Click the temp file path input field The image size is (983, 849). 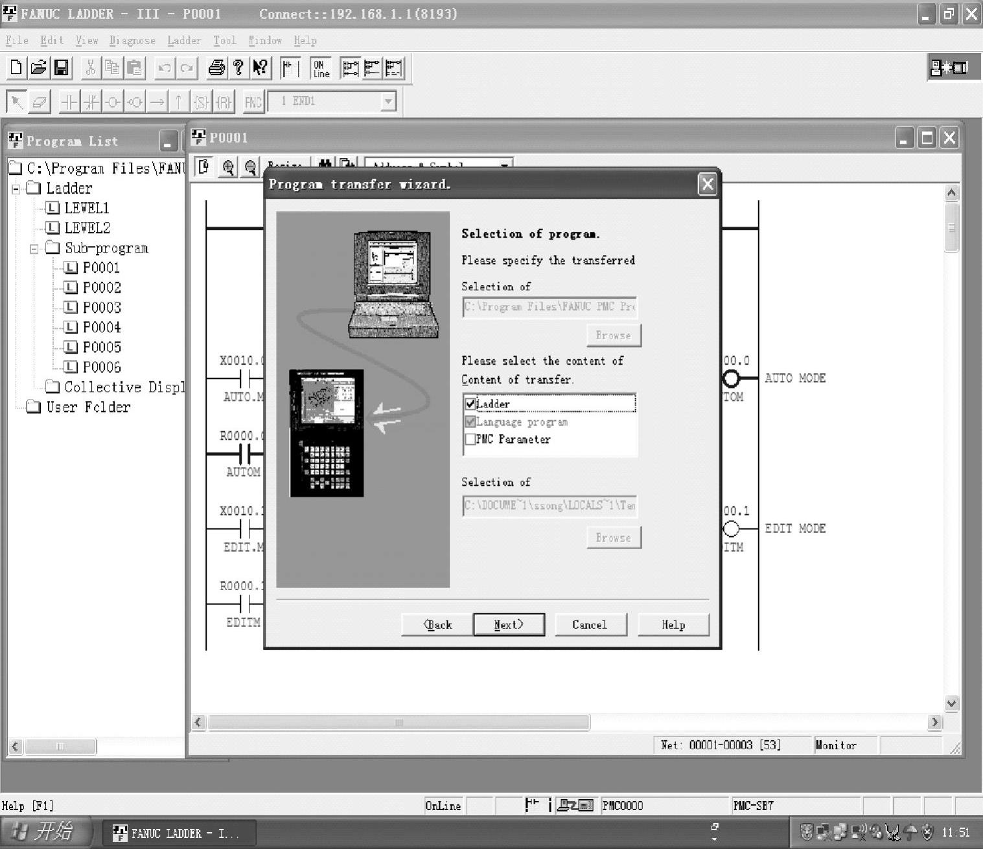[549, 506]
